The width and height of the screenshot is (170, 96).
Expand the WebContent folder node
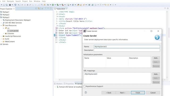click(x=1, y=42)
